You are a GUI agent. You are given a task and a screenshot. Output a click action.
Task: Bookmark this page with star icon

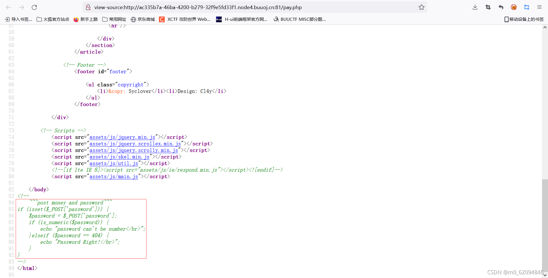(422, 7)
